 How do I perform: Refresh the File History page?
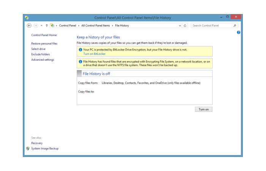click(185, 25)
